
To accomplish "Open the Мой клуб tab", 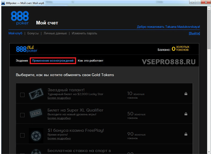I will tap(15, 33).
